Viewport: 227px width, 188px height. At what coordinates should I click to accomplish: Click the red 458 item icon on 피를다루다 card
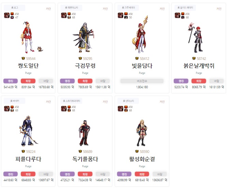(x=12, y=107)
